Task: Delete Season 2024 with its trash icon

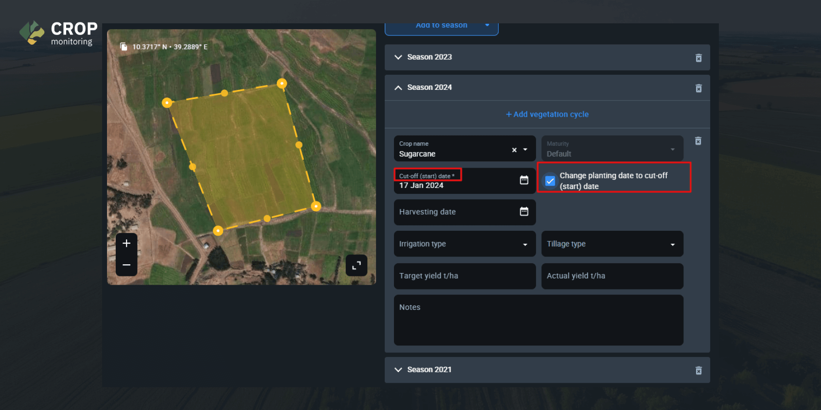Action: pyautogui.click(x=698, y=88)
